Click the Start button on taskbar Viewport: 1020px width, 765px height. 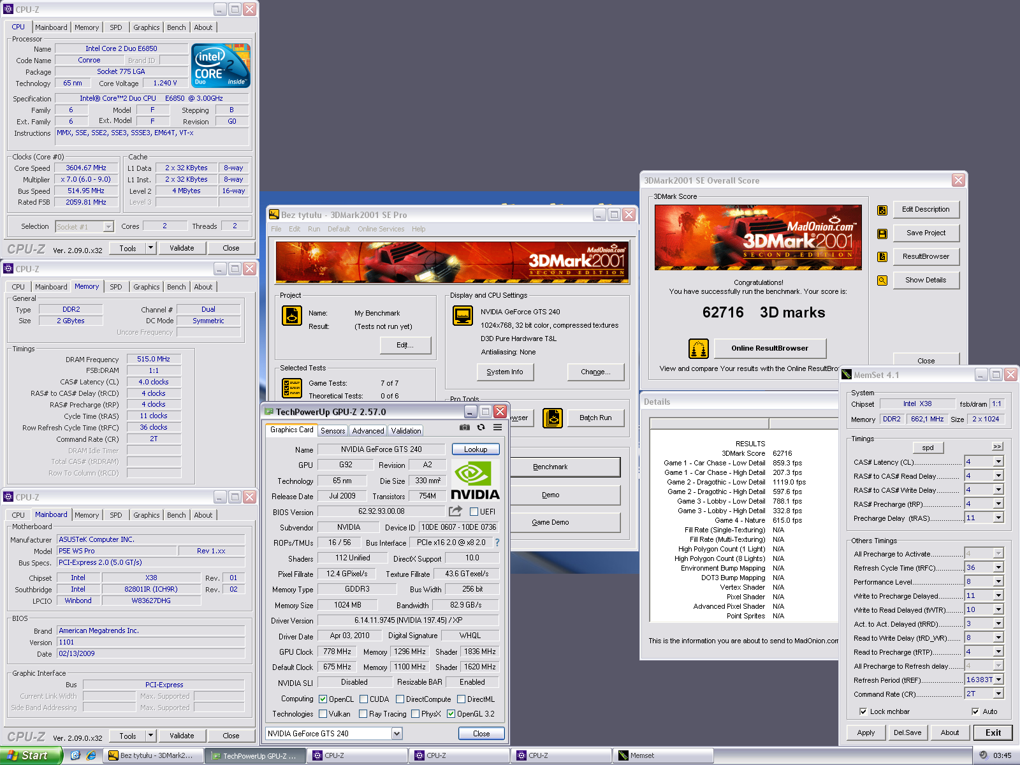(x=31, y=755)
